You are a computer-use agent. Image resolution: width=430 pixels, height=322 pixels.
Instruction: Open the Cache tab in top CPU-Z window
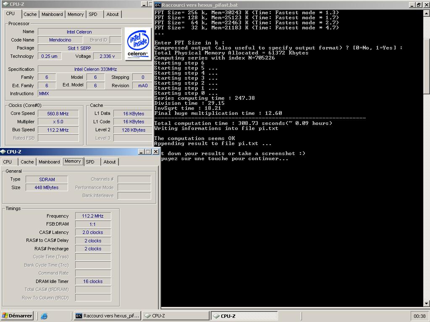30,14
